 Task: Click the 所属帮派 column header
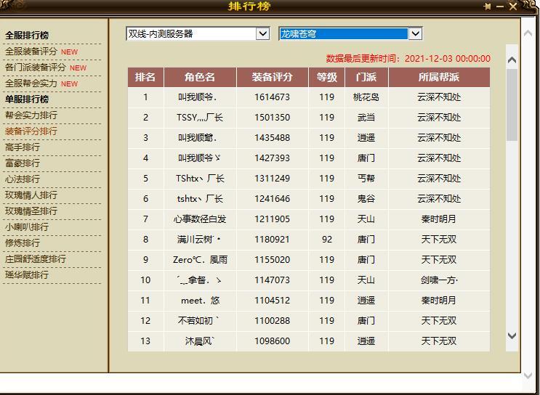[439, 77]
